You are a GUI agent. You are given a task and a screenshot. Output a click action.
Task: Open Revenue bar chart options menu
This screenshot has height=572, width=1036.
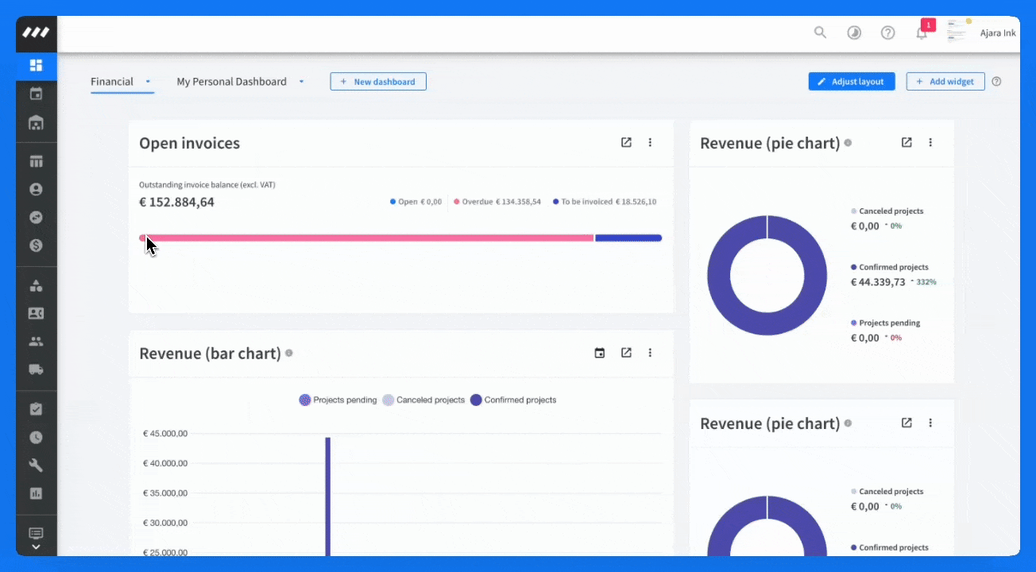coord(650,353)
